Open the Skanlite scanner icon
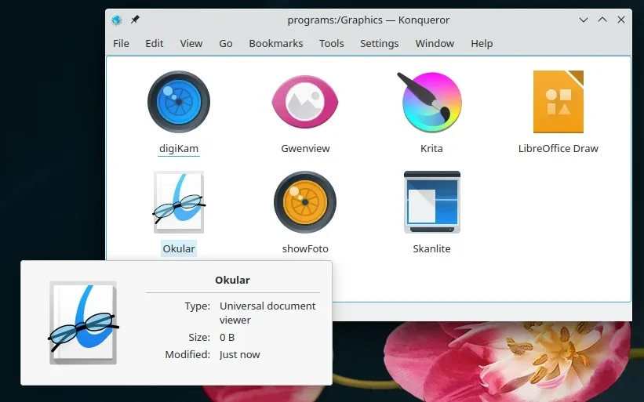Image resolution: width=644 pixels, height=402 pixels. point(431,202)
